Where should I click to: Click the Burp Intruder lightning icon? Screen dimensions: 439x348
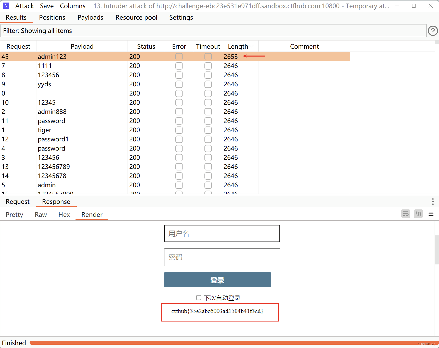click(x=6, y=6)
